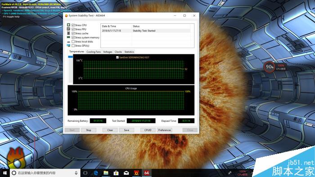Click the local disks drive icon
Image resolution: width=315 pixels, height=177 pixels.
(68, 42)
